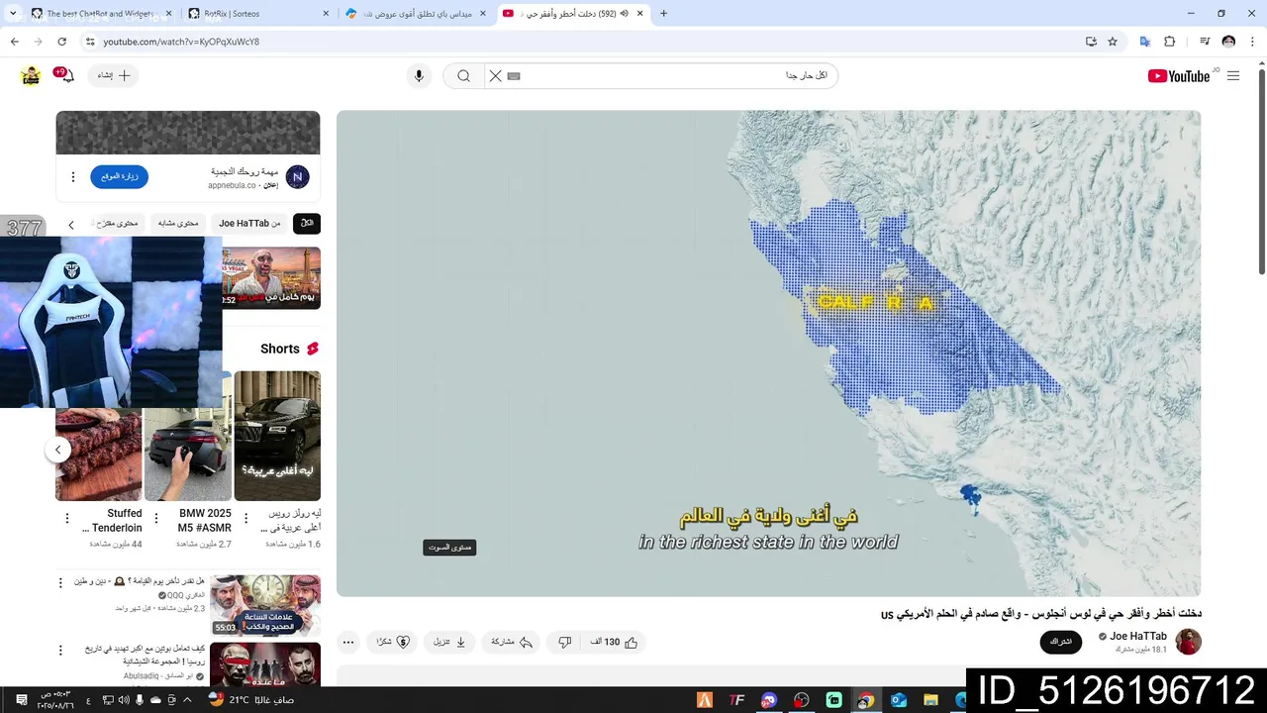The width and height of the screenshot is (1267, 713).
Task: Open the Chrome three-dot menu
Action: tap(1253, 42)
